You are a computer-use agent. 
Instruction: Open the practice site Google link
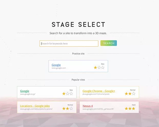pyautogui.click(x=56, y=65)
